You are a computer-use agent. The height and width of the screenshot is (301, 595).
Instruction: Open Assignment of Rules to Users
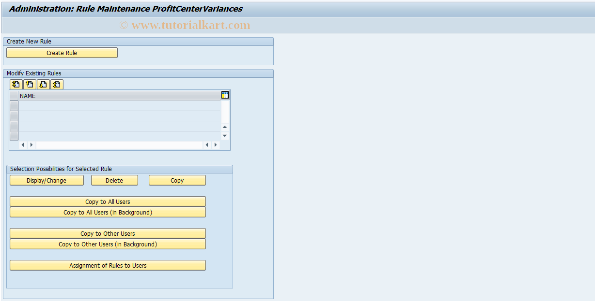click(108, 265)
